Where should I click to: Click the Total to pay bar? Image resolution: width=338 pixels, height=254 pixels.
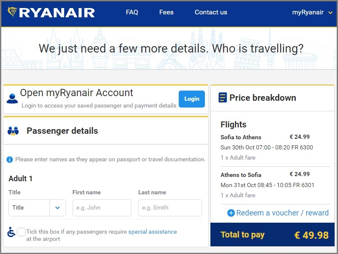[x=273, y=235]
